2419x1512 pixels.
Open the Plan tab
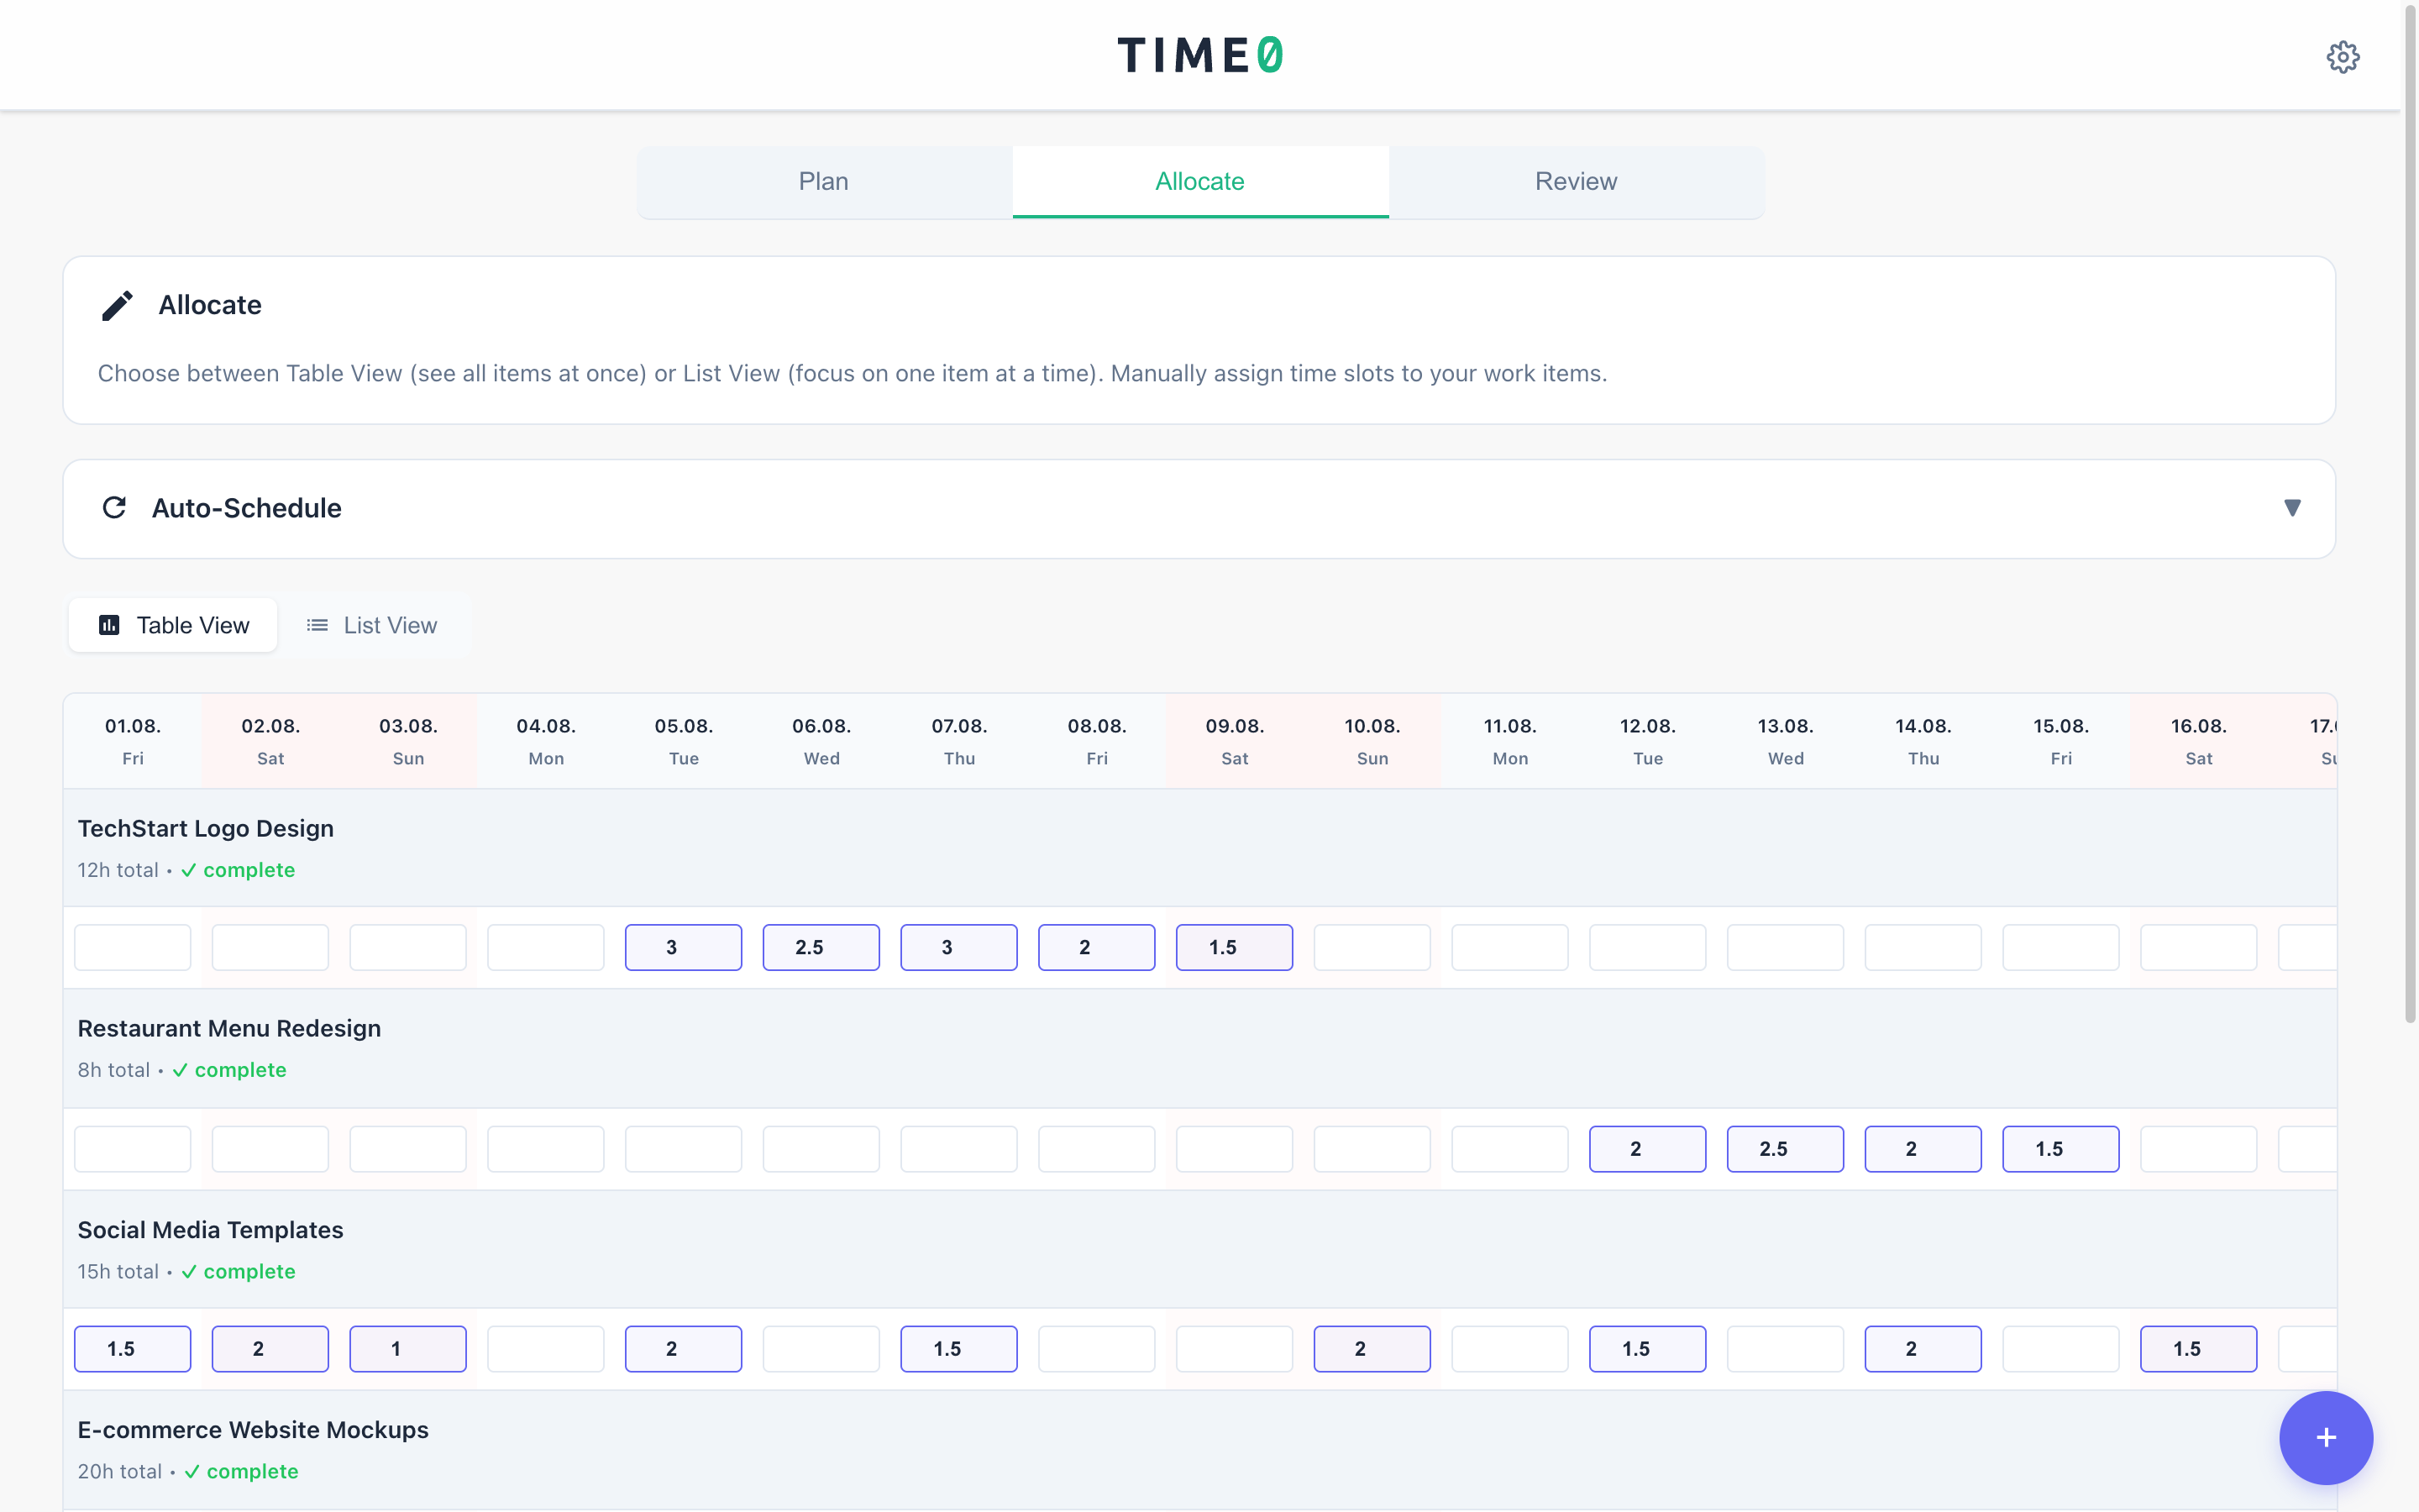824,181
